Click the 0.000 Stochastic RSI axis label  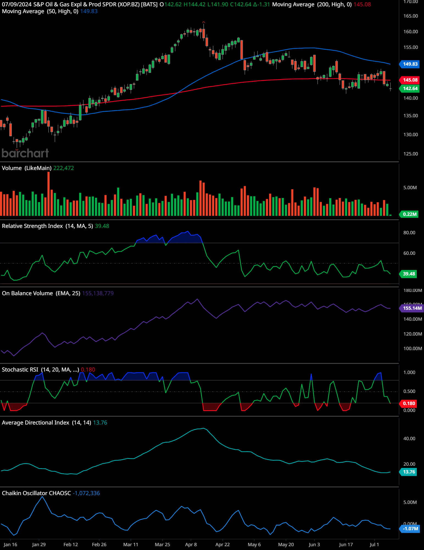409,410
